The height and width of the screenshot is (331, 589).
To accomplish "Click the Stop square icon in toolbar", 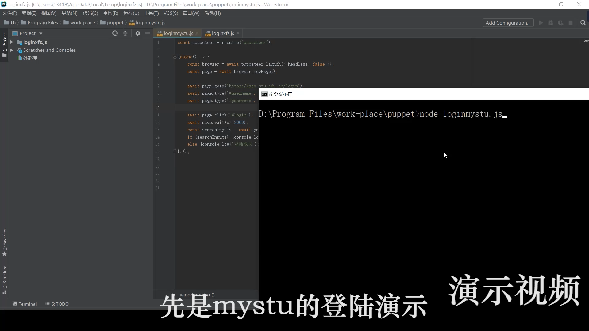I will [x=571, y=23].
